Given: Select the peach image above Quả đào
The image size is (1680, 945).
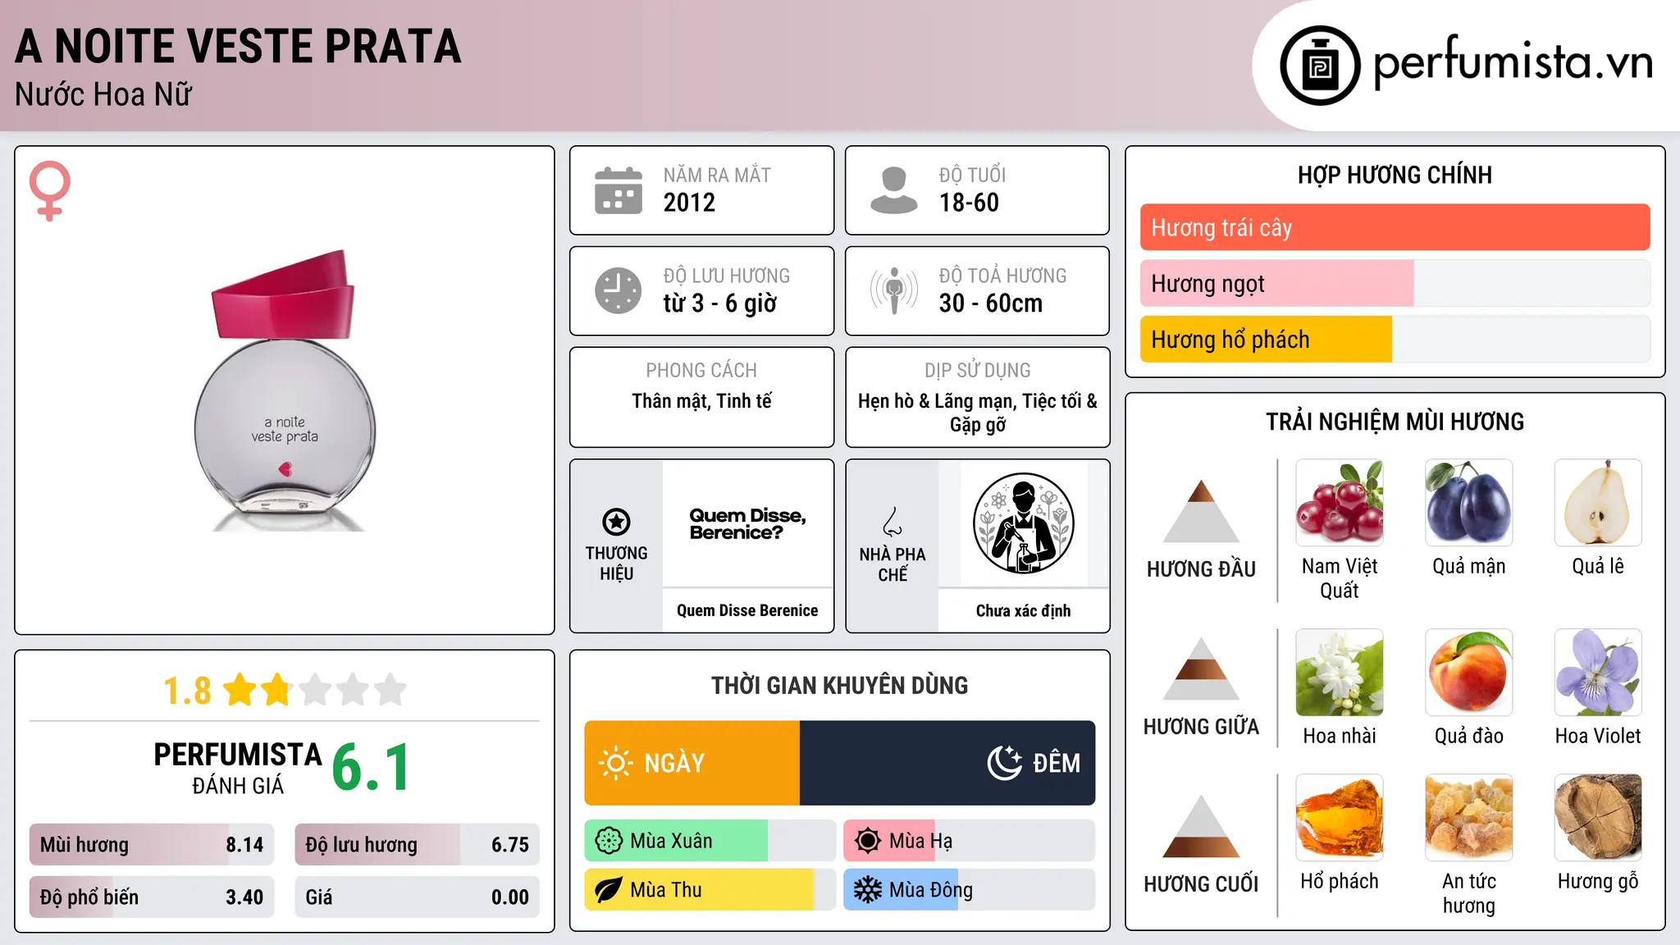Looking at the screenshot, I should pos(1469,673).
